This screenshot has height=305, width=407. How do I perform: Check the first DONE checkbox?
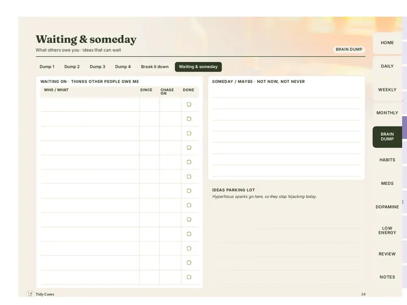[x=189, y=104]
